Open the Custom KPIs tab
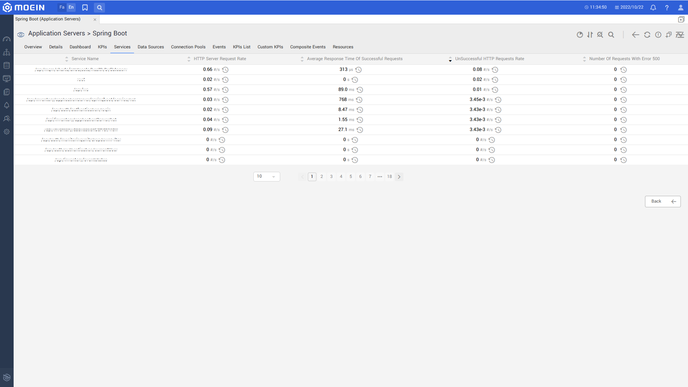The width and height of the screenshot is (688, 387). [x=270, y=47]
